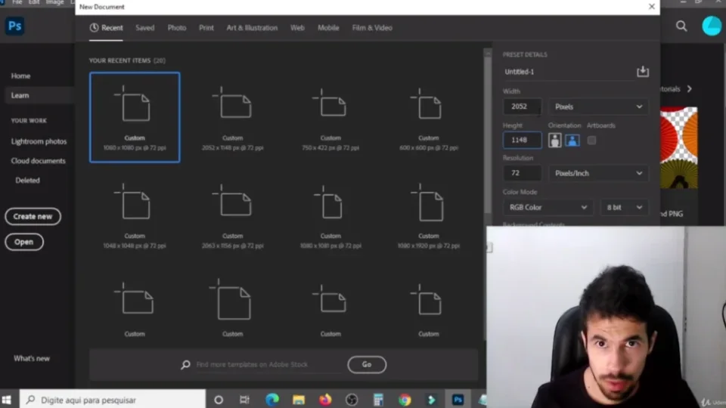Viewport: 726px width, 408px height.
Task: Select portrait orientation icon
Action: 554,141
